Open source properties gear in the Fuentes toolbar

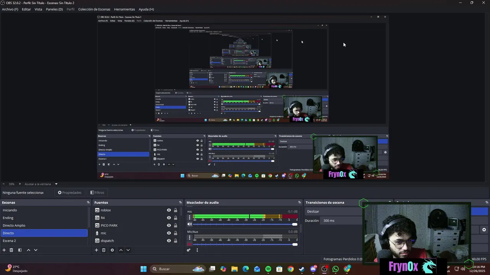point(112,250)
